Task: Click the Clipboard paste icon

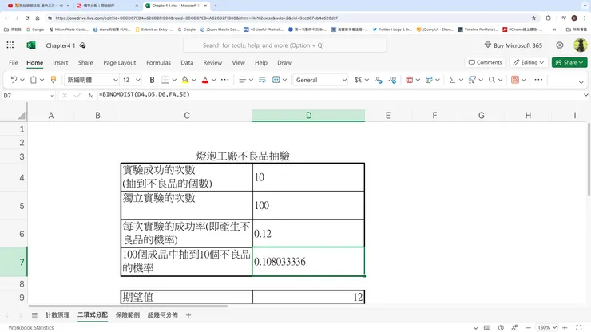Action: click(x=34, y=80)
